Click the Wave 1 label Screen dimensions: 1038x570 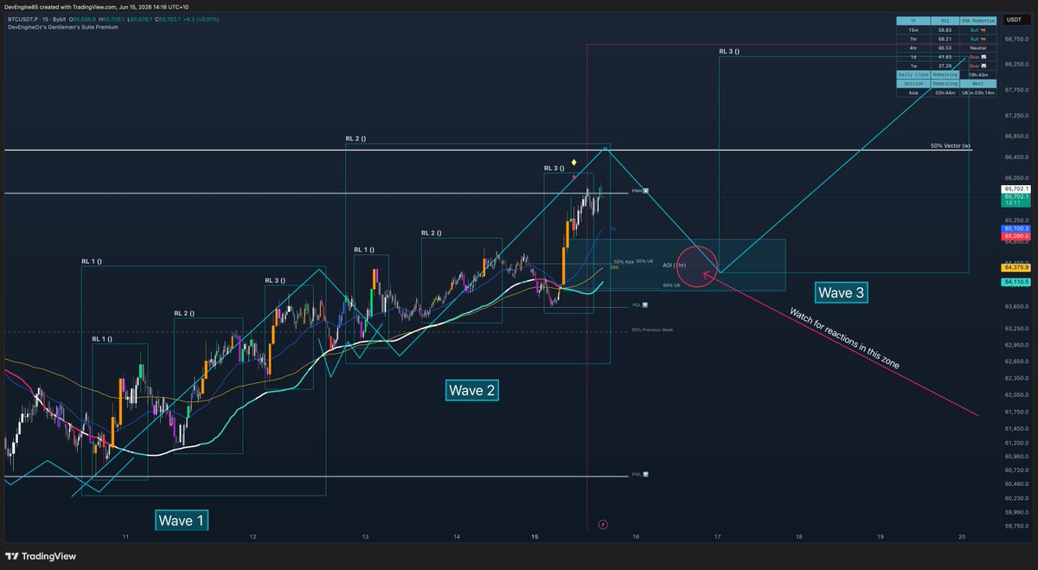[182, 520]
